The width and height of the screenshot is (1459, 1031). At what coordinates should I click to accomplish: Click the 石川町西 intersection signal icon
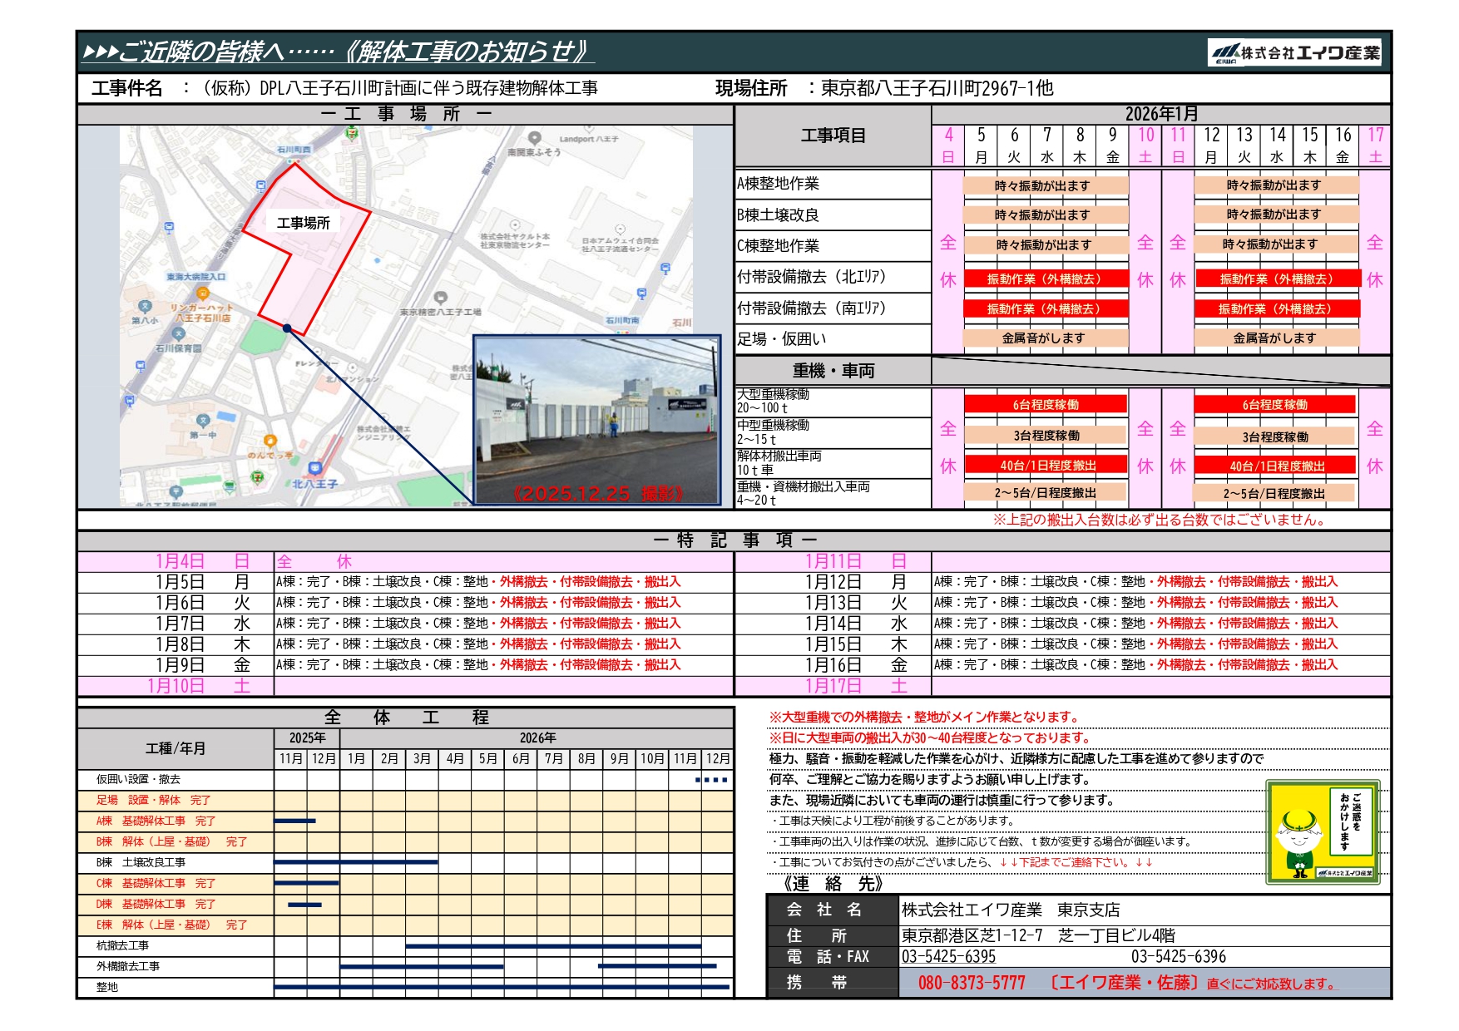[x=292, y=160]
